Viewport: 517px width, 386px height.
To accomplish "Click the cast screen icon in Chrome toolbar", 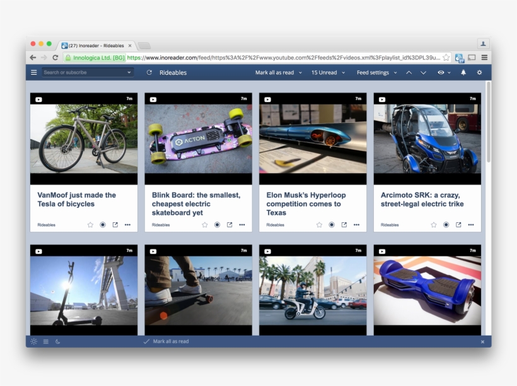I will [472, 58].
